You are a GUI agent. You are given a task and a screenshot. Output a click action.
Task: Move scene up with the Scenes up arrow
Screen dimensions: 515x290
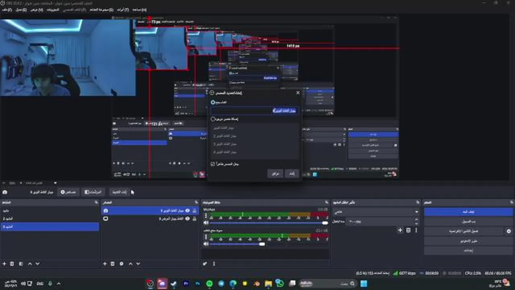tap(30, 264)
